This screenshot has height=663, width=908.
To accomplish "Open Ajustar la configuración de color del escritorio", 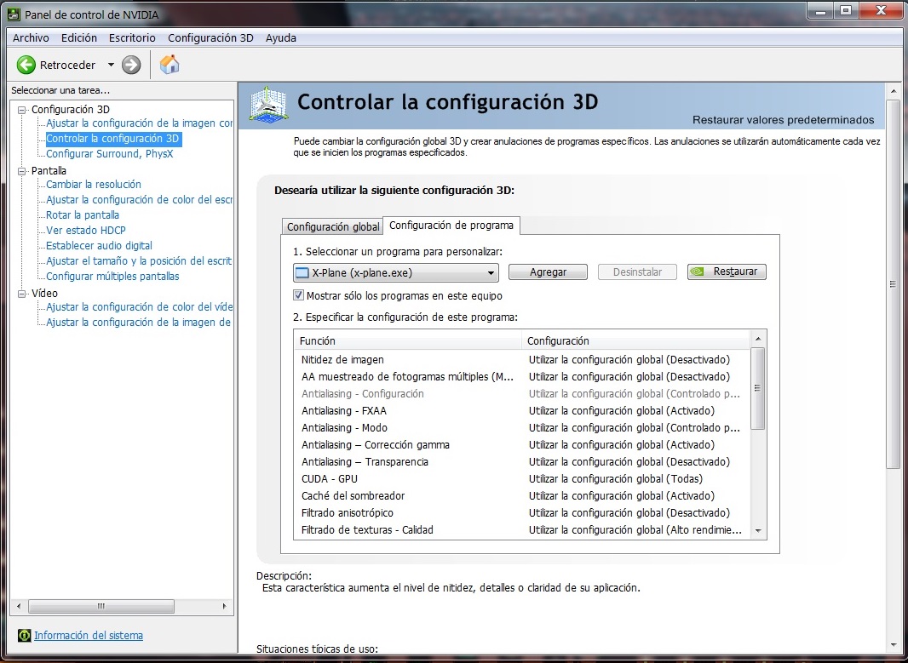I will tap(139, 200).
